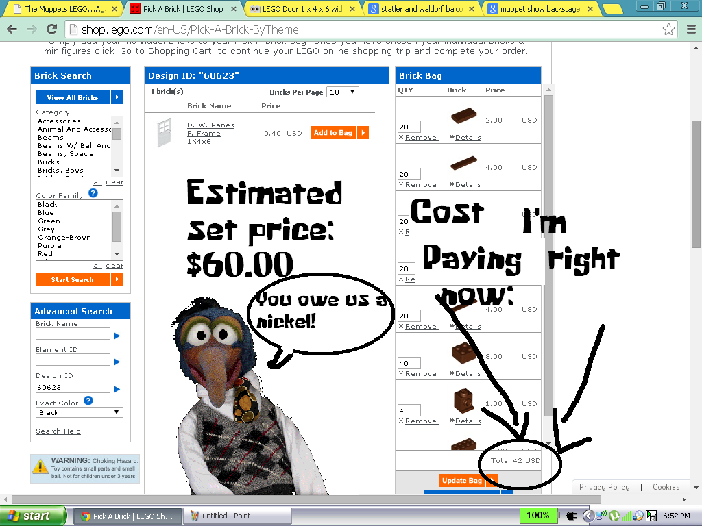
Task: Click the door frame brick thumbnail
Action: 165,132
